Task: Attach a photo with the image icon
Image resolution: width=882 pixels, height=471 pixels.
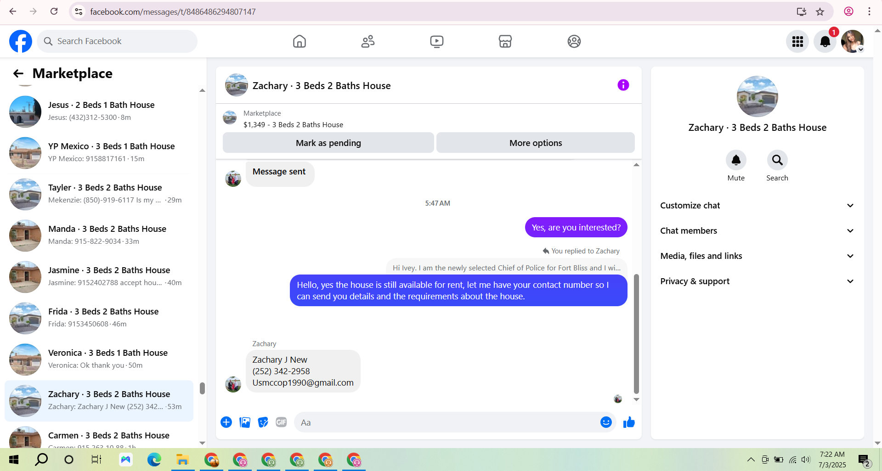Action: pyautogui.click(x=245, y=422)
